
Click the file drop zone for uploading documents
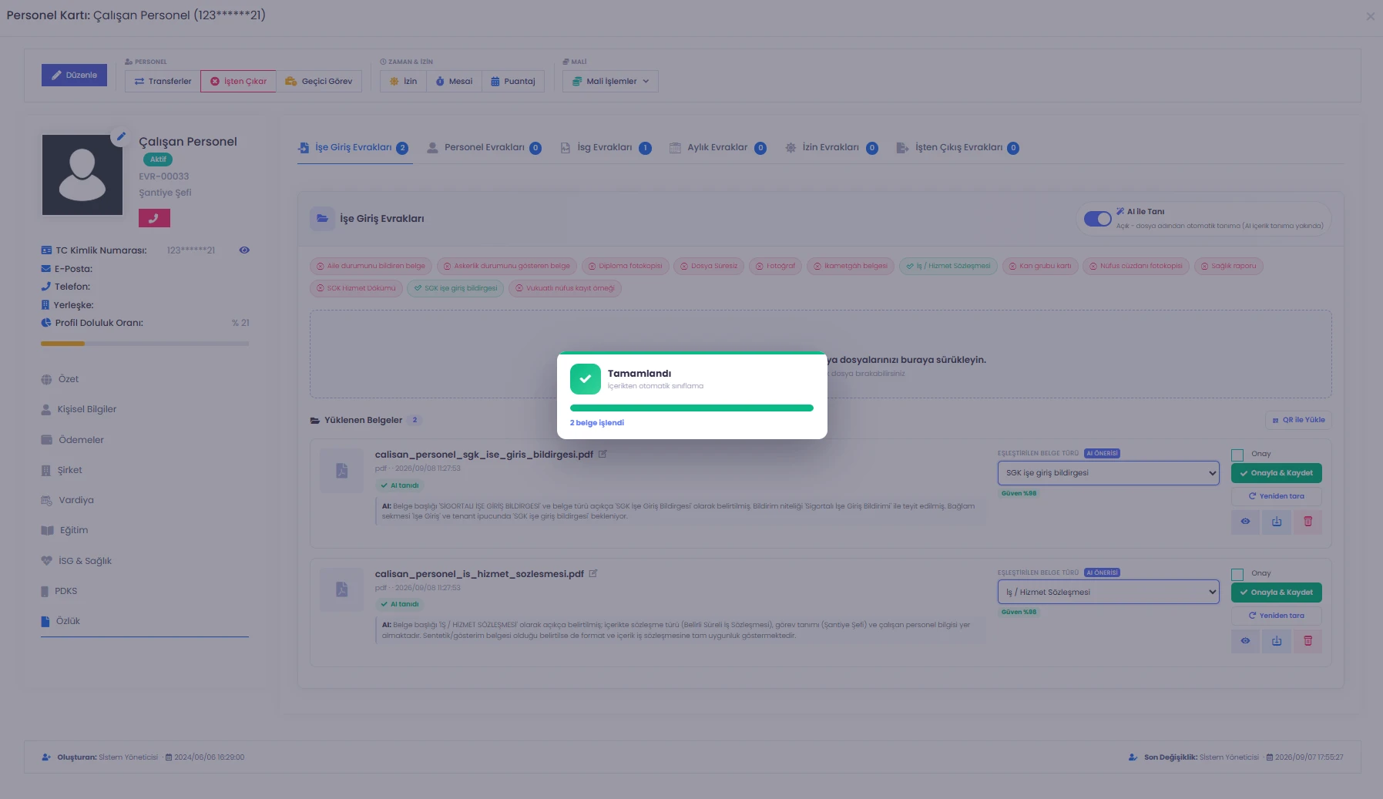[x=821, y=354]
